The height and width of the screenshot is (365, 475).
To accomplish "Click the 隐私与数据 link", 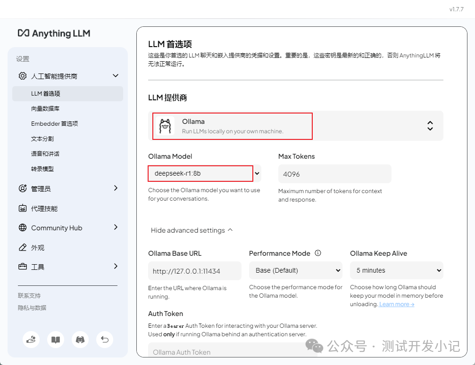I will pos(32,308).
